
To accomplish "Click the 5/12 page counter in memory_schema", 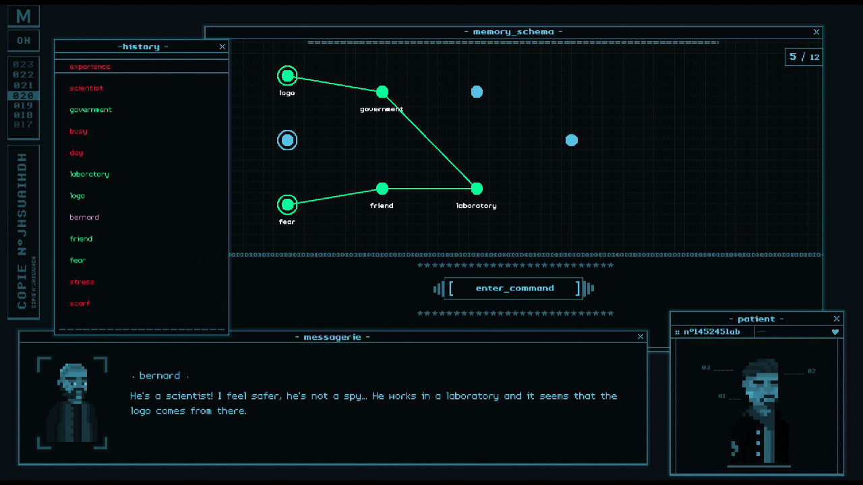I will (x=804, y=57).
